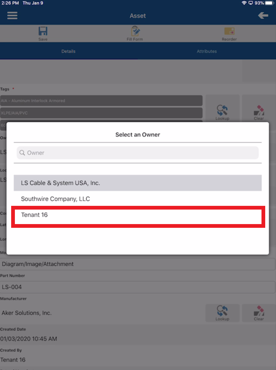Tap the Manufacturer Lookup icon
Image resolution: width=276 pixels, height=370 pixels.
tap(222, 311)
